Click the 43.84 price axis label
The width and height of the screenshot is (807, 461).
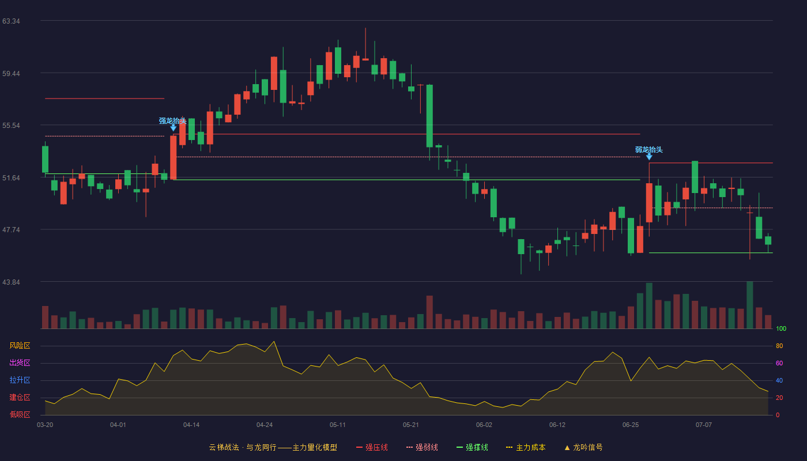[11, 282]
